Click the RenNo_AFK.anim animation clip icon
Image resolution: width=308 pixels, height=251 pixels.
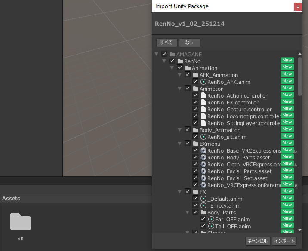(x=203, y=82)
